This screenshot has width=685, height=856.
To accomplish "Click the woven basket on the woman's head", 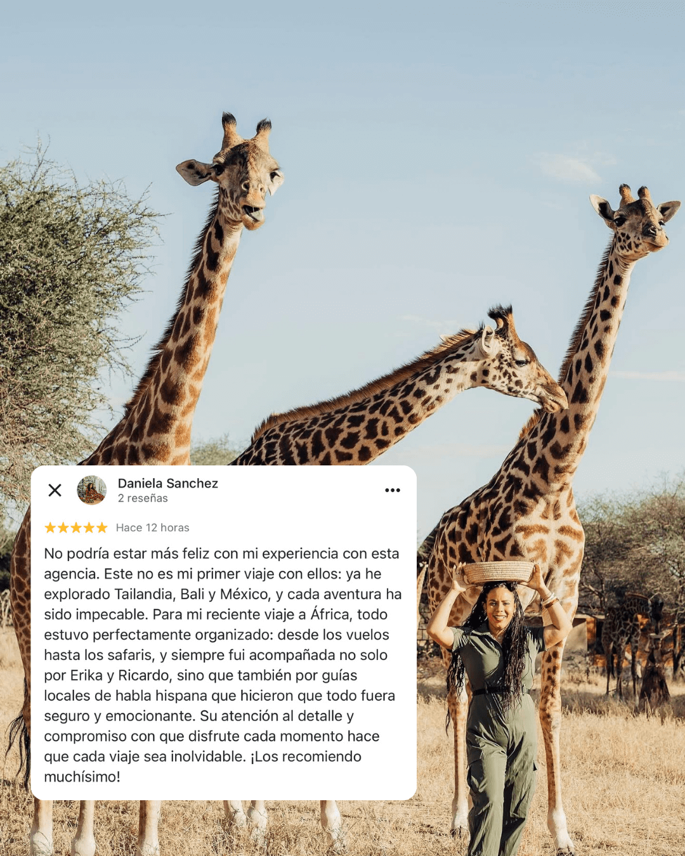I will point(499,573).
